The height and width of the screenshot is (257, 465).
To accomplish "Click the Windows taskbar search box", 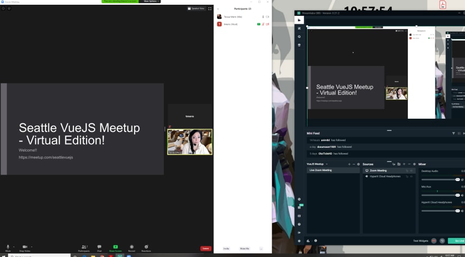I will click(39, 256).
